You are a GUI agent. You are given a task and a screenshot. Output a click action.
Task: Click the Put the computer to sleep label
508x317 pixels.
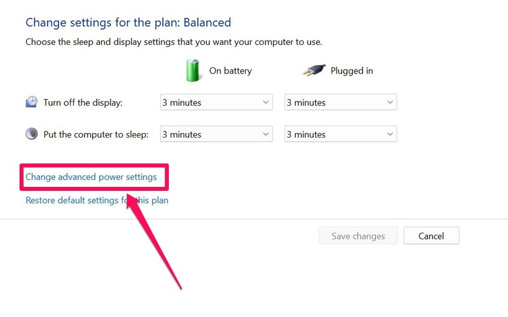[96, 134]
